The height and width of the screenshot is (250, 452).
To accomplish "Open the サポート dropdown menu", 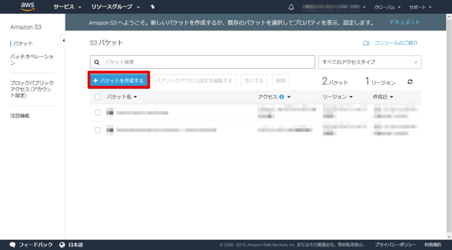I will coord(420,7).
